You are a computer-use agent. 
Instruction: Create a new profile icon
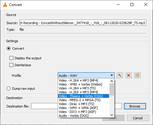pyautogui.click(x=137, y=75)
